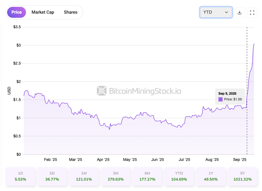Click the chart download icon
The height and width of the screenshot is (191, 262).
click(x=240, y=12)
